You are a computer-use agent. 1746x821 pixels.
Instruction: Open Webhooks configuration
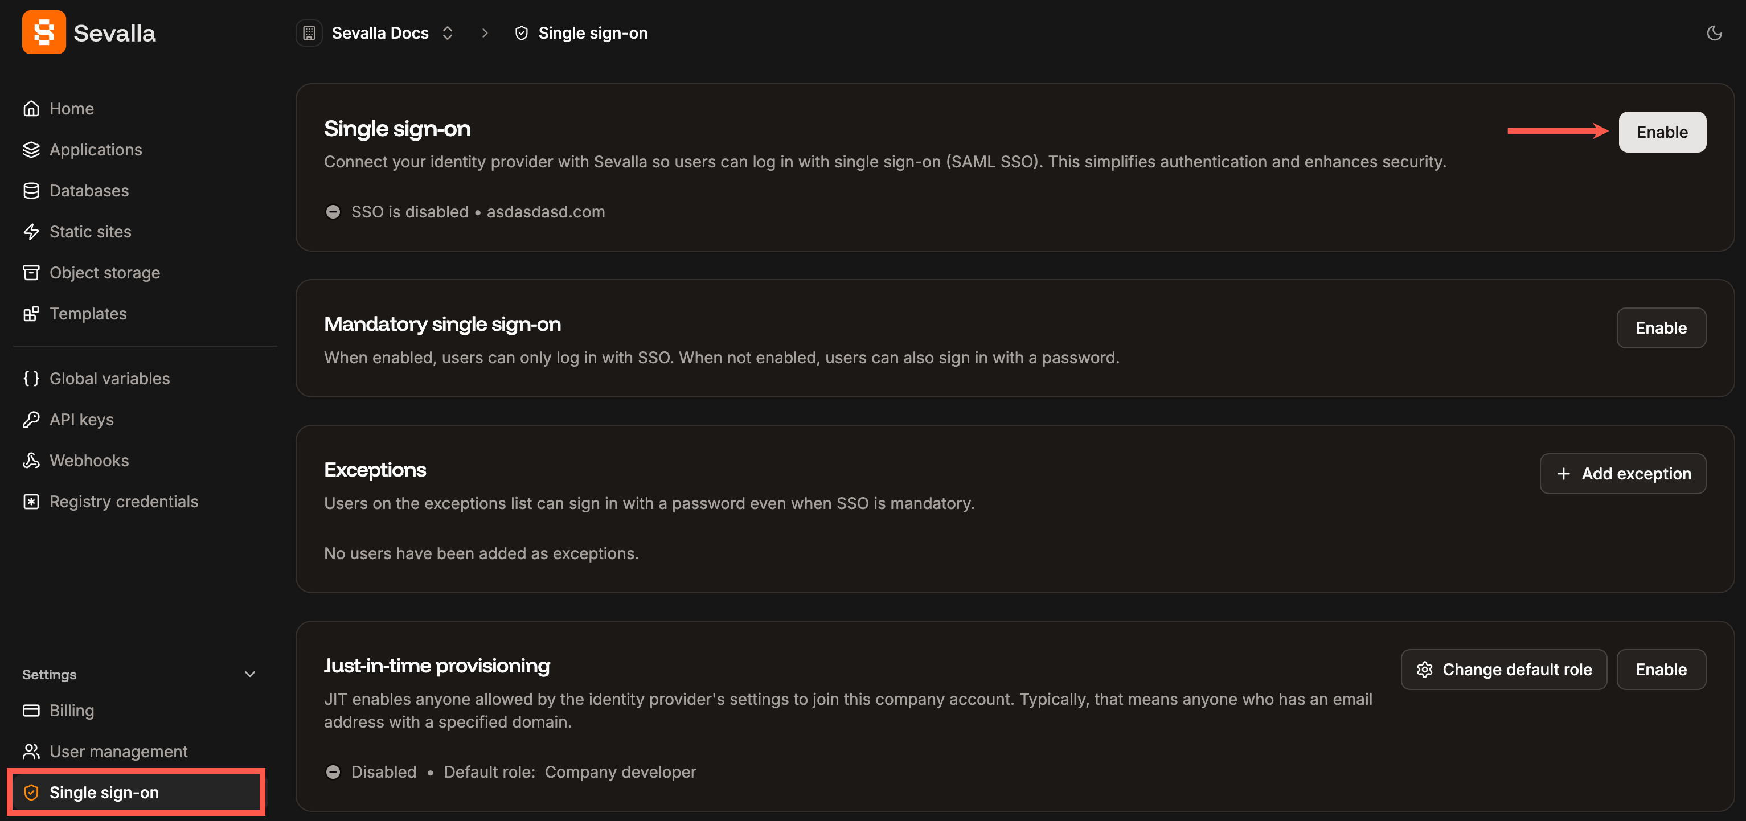pyautogui.click(x=89, y=460)
